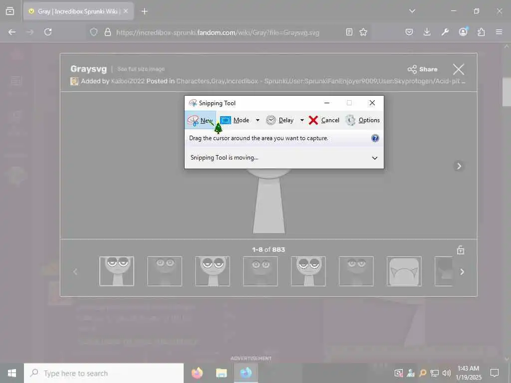Bookmark this page with star icon
Image resolution: width=511 pixels, height=383 pixels.
(363, 32)
